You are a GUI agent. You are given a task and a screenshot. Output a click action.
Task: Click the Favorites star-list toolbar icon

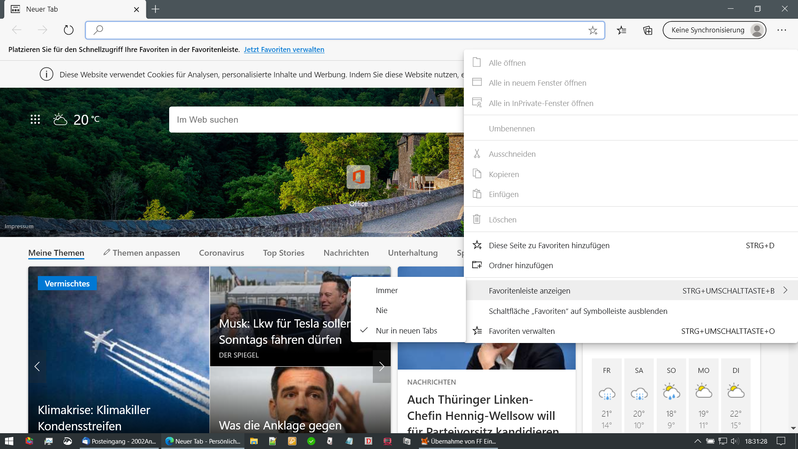point(621,30)
